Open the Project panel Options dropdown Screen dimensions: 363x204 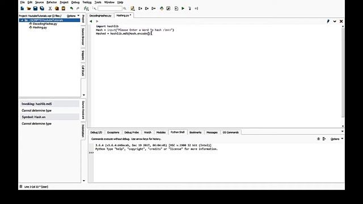(73, 16)
